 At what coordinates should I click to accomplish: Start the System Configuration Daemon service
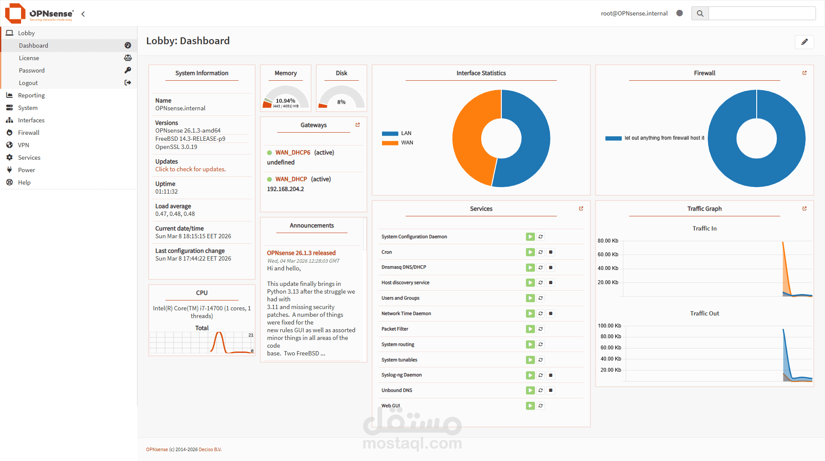coord(530,237)
